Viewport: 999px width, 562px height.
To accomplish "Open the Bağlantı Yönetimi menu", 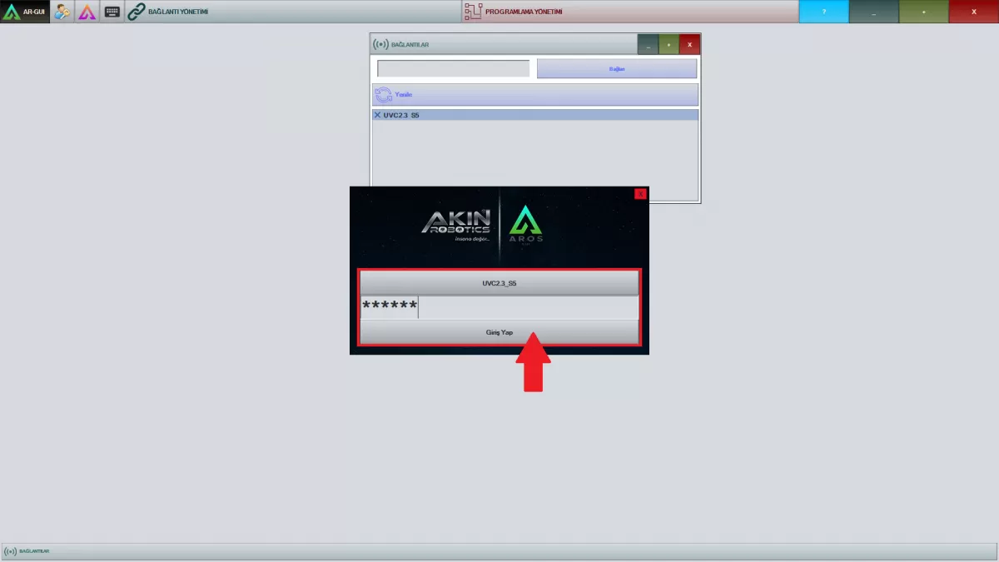I will [177, 12].
